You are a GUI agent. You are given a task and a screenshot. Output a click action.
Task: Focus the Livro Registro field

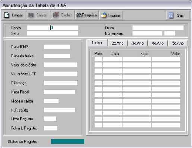coord(50,119)
